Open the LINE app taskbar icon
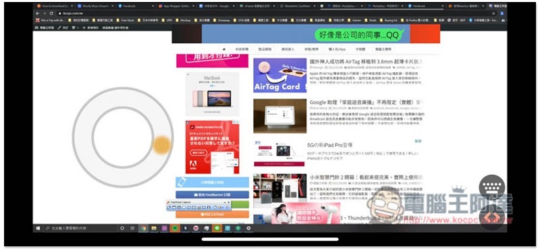The width and height of the screenshot is (540, 249). click(x=217, y=228)
